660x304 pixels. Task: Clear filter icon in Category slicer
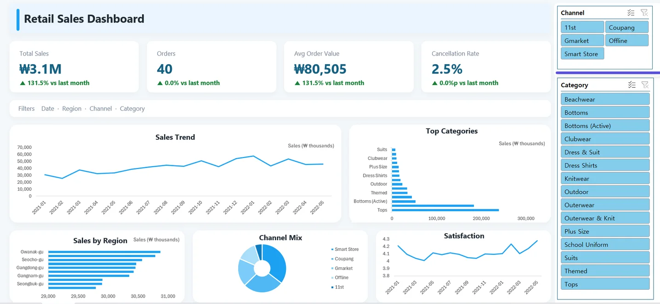tap(645, 85)
